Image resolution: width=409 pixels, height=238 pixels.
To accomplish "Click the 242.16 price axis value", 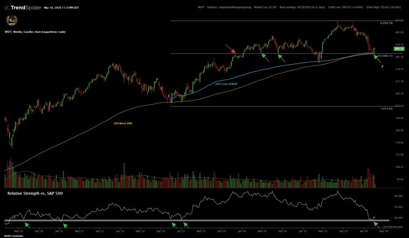I will click(399, 93).
